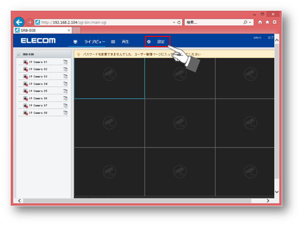The height and width of the screenshot is (226, 302).
Task: Close the SRB-E08 browser tab
Action: [x=69, y=30]
